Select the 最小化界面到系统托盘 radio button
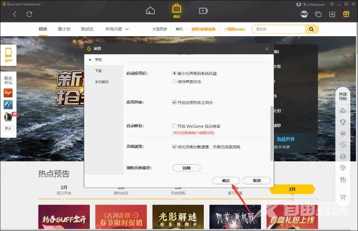The height and width of the screenshot is (231, 358). coord(175,73)
